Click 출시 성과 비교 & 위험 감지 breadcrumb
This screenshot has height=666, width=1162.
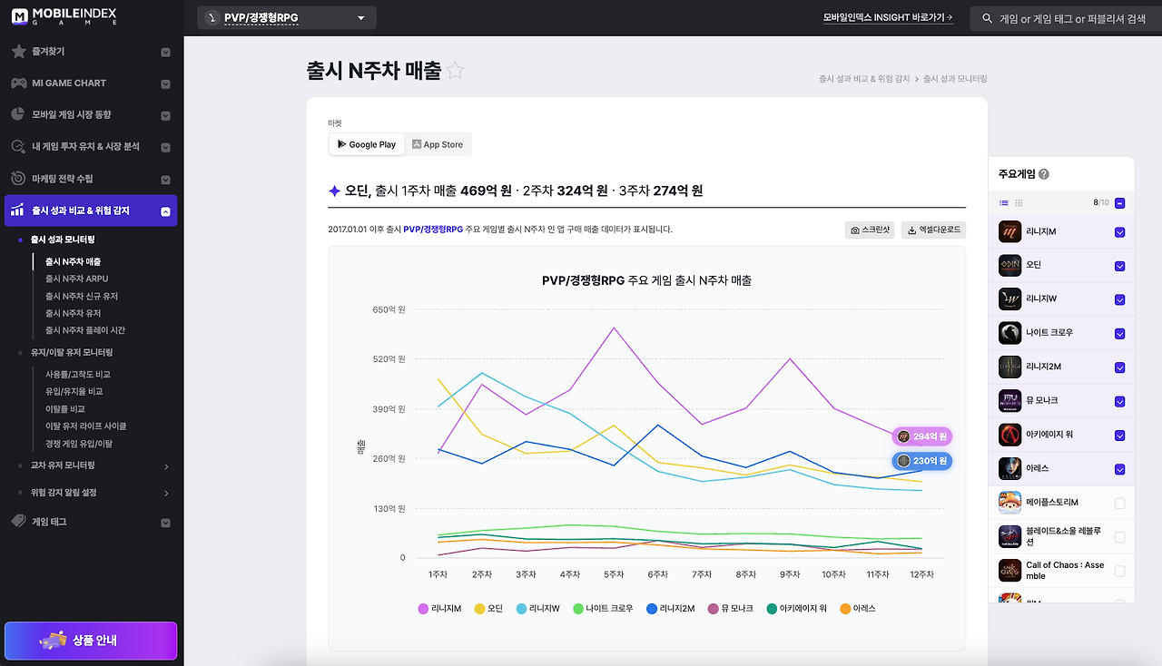coord(865,79)
